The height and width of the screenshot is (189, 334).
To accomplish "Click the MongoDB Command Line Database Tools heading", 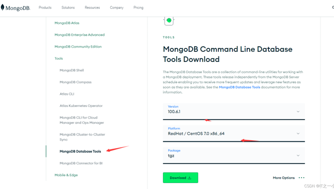I will [x=227, y=54].
